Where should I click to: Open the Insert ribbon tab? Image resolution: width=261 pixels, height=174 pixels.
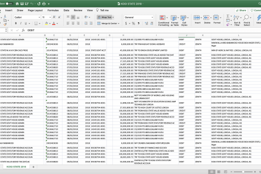(8, 10)
